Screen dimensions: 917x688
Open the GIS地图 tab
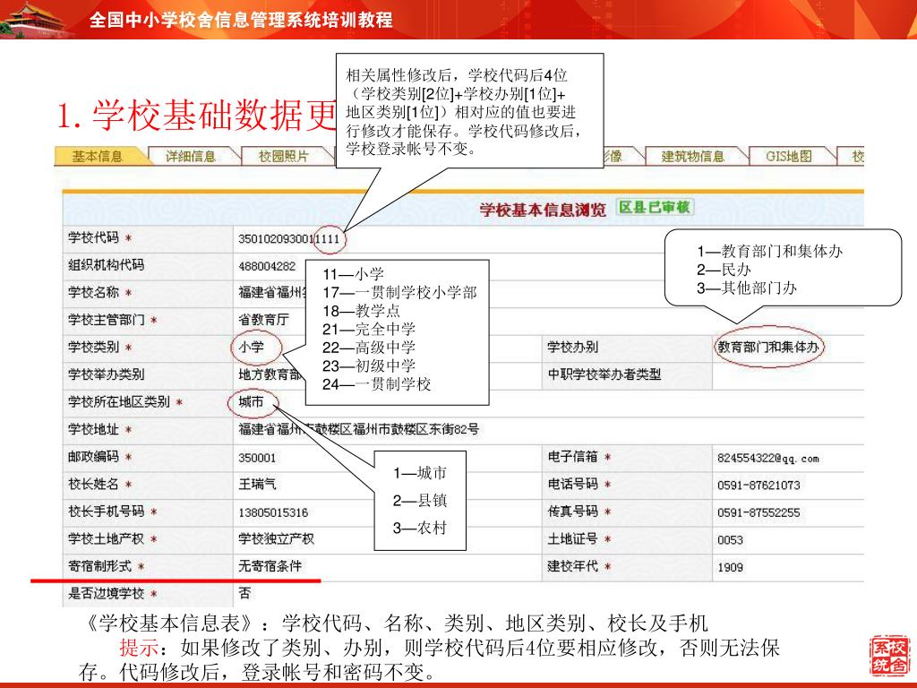(789, 156)
